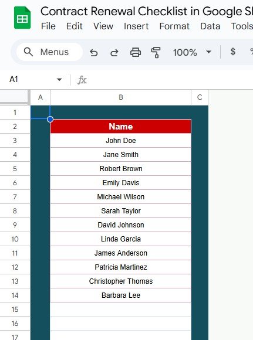Open the File menu
This screenshot has height=340, width=253.
coord(48,26)
